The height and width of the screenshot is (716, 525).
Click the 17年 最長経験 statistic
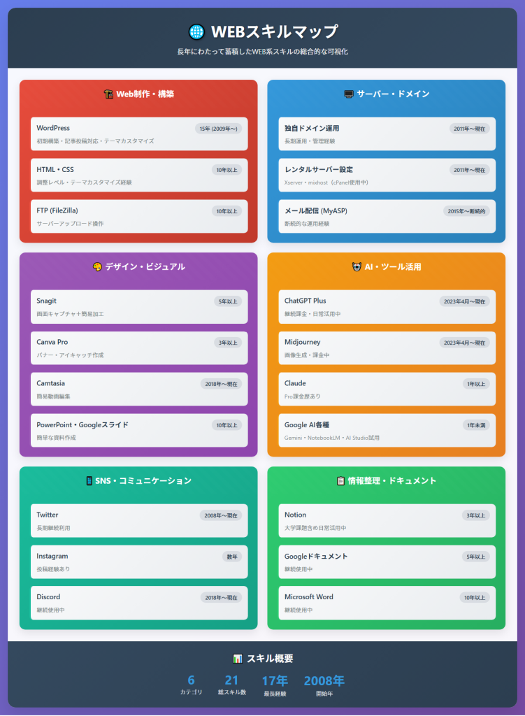point(275,685)
